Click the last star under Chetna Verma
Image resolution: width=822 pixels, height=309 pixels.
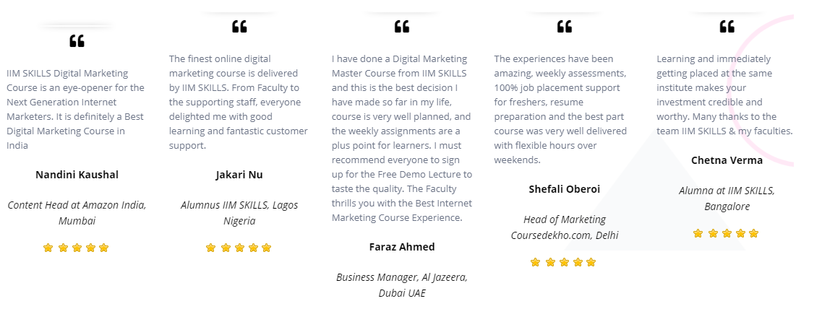[x=754, y=234]
